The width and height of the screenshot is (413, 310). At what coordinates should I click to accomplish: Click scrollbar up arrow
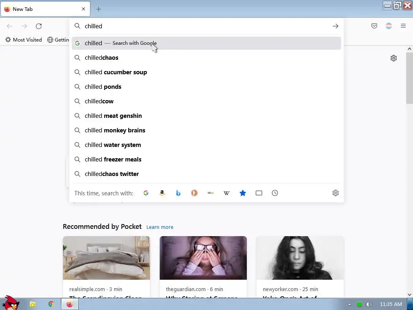pos(409,49)
